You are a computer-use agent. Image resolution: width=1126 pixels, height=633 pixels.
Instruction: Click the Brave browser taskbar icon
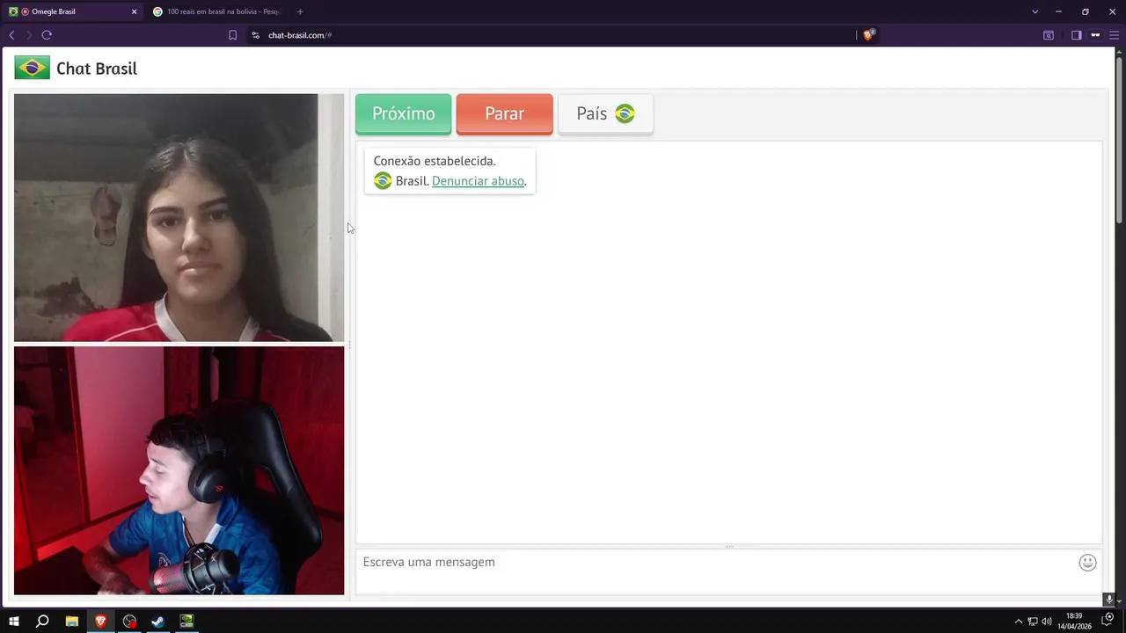[x=101, y=622]
